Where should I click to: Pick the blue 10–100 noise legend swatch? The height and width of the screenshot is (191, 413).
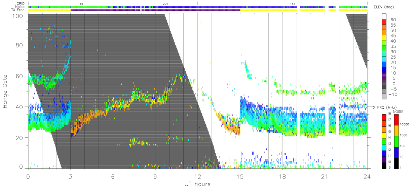(396, 152)
